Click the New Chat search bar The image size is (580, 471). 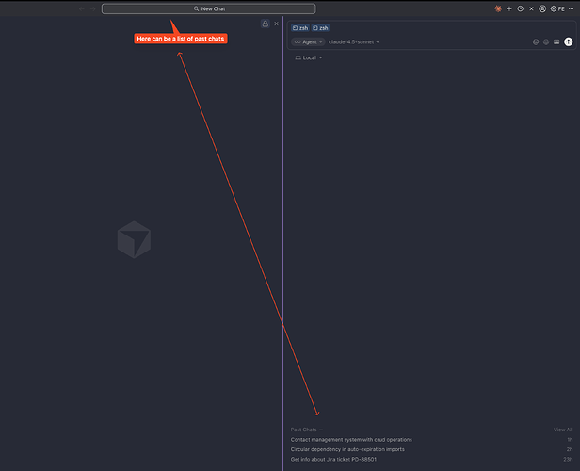coord(209,8)
